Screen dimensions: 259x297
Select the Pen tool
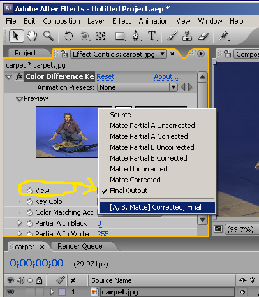[137, 36]
